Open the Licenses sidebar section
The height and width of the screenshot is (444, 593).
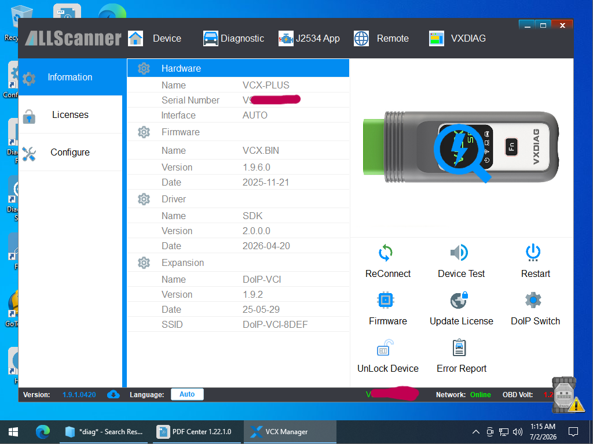(x=70, y=114)
